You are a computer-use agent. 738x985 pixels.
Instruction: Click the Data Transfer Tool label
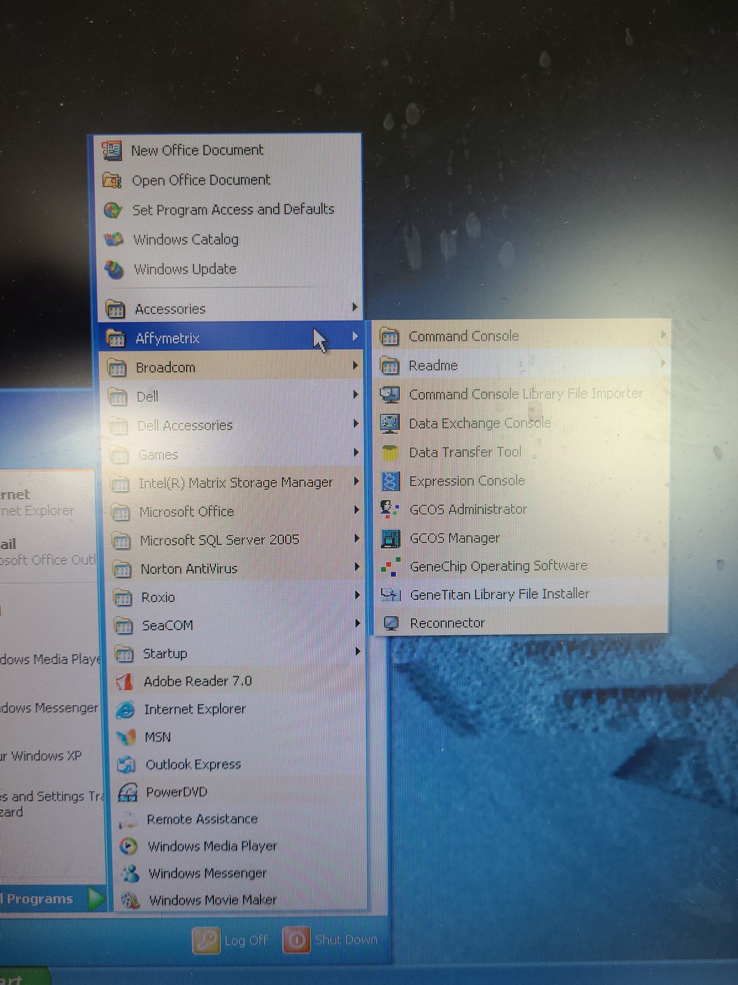(x=465, y=452)
